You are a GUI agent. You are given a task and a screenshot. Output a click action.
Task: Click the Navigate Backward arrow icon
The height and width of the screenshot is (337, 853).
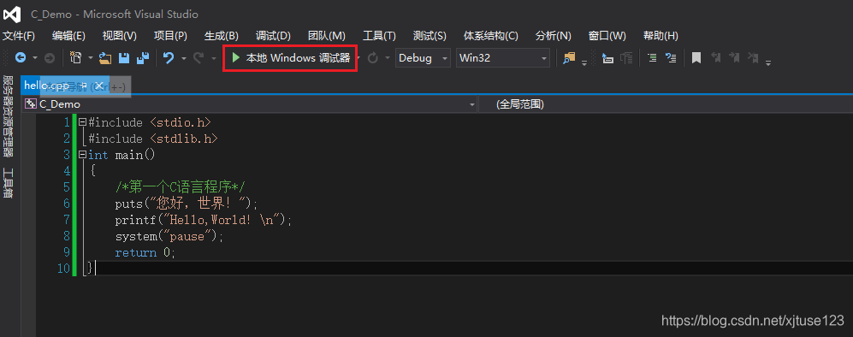pos(21,57)
